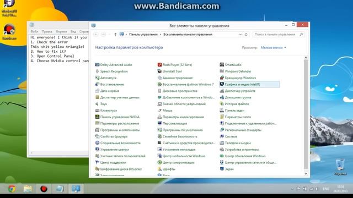Viewport: 353px width, 198px height.
Task: Click the Телефон и модем icon
Action: [x=222, y=143]
